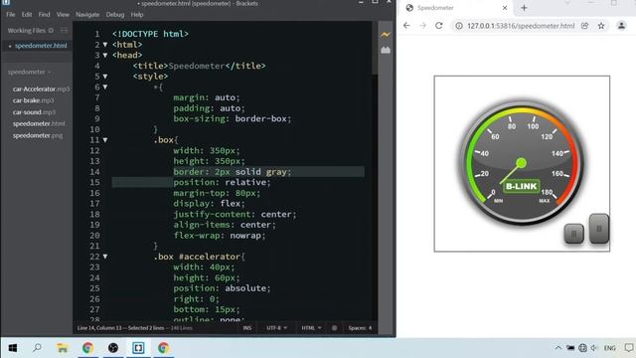Open the first Chrome icon on taskbar
The height and width of the screenshot is (358, 636).
(x=87, y=348)
